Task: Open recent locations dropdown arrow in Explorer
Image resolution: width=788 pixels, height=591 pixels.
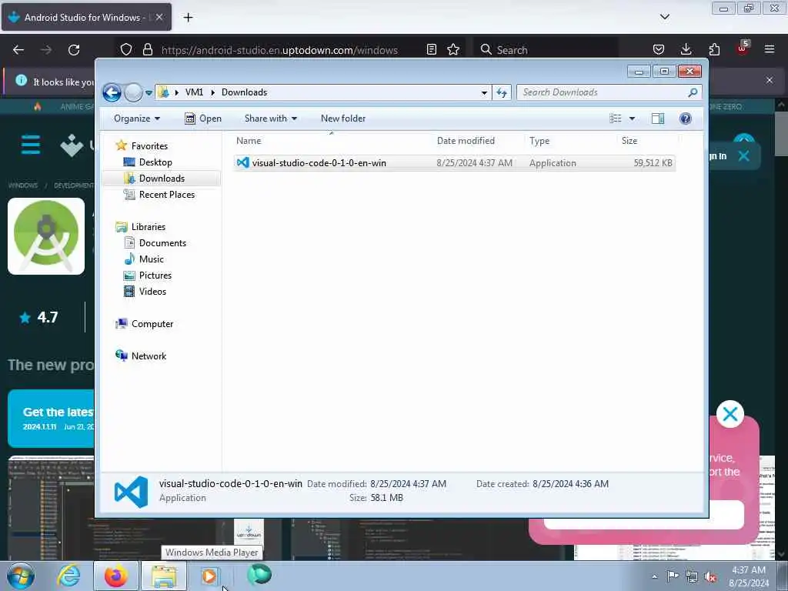Action: 149,92
